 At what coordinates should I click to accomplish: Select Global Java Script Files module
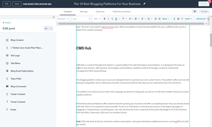(x=27, y=48)
